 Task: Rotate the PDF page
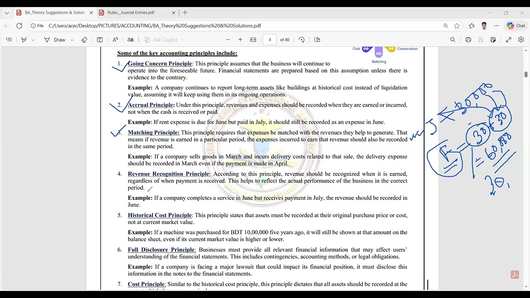click(301, 40)
